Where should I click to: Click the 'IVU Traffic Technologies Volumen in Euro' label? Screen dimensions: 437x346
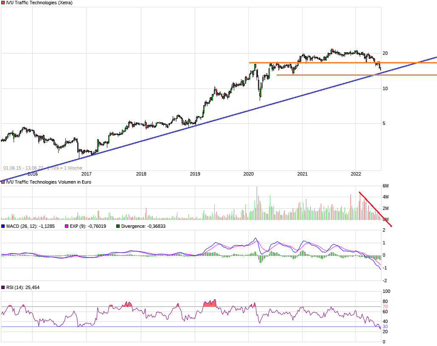[x=49, y=182]
